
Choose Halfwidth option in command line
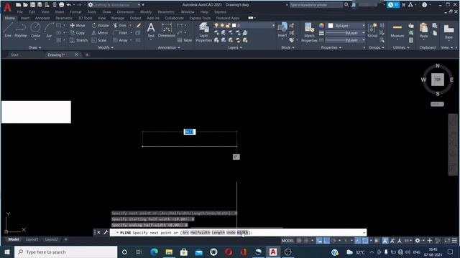coord(200,232)
